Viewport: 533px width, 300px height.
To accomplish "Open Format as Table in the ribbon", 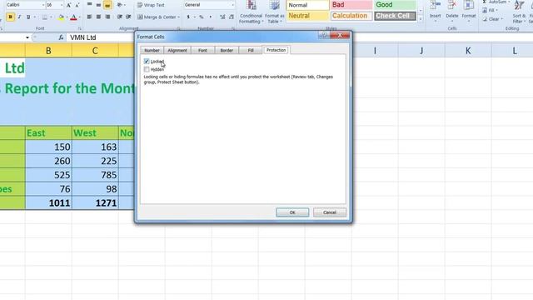I will coord(274,12).
